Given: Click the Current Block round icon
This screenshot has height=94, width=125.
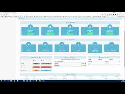Looking at the screenshot, I should coord(29,44).
